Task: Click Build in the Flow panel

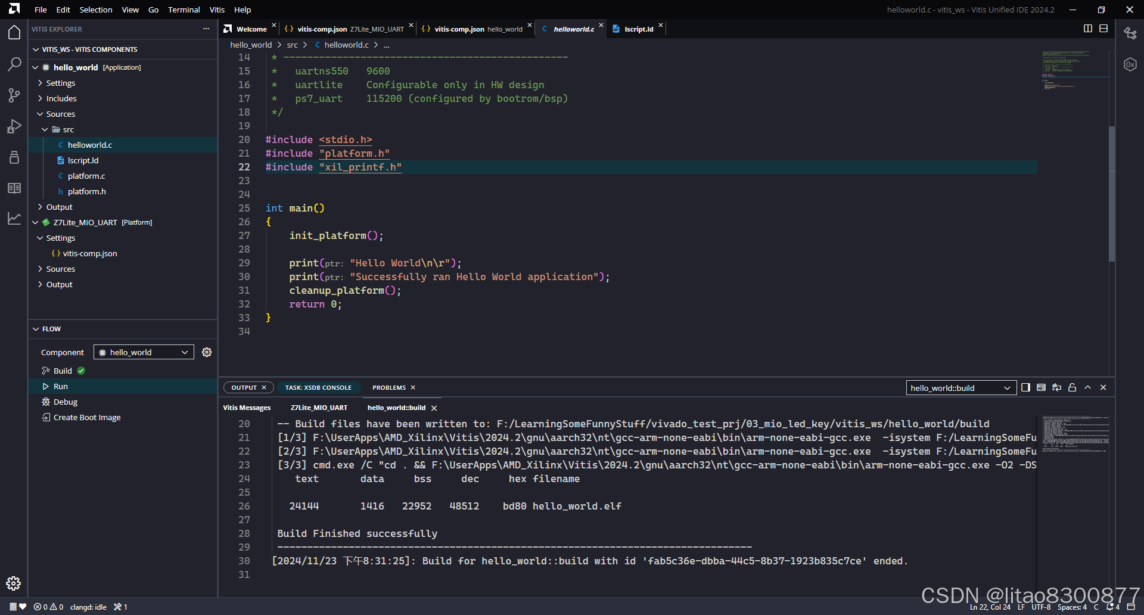Action: pos(63,371)
